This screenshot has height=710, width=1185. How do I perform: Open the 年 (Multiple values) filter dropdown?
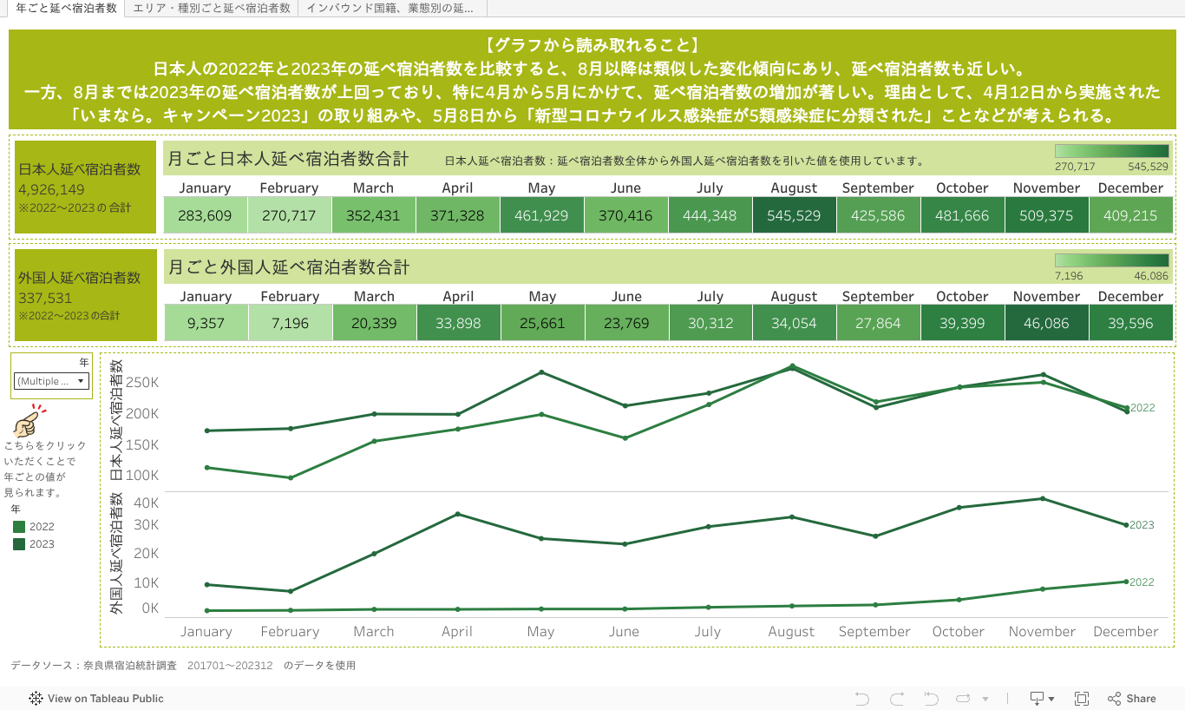tap(52, 381)
